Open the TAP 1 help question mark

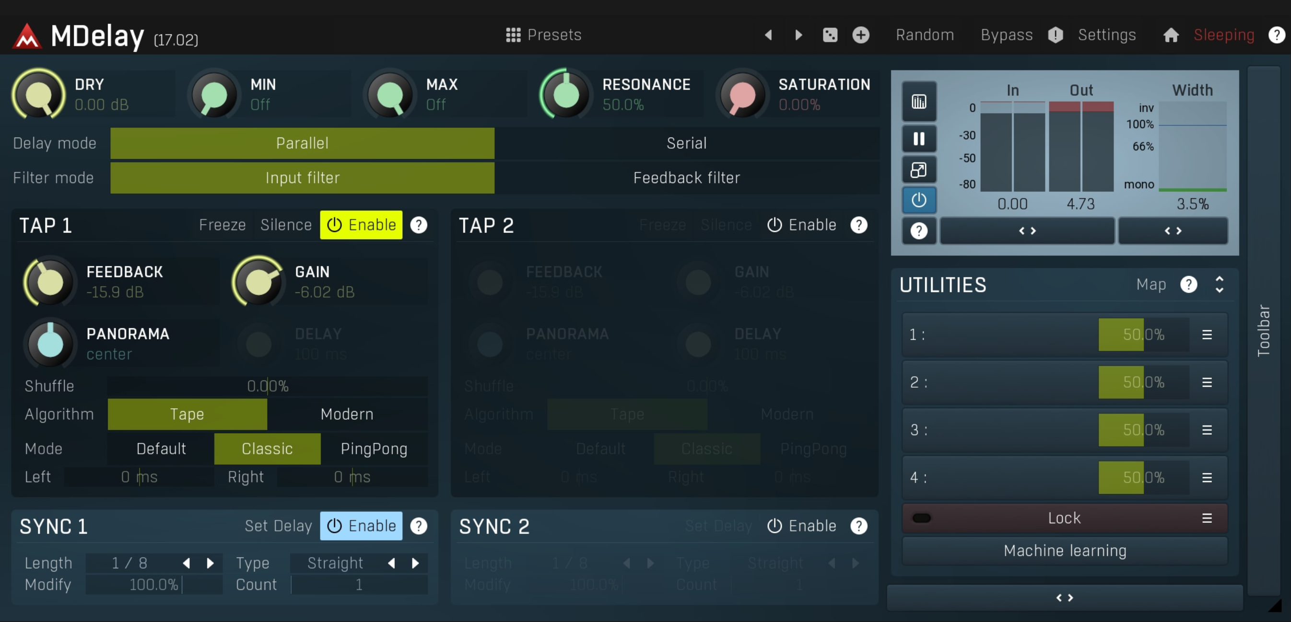click(x=419, y=225)
